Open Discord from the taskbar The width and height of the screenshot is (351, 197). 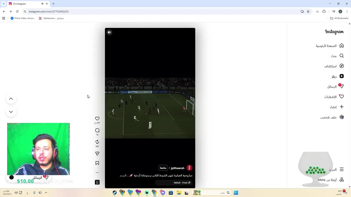(x=163, y=193)
